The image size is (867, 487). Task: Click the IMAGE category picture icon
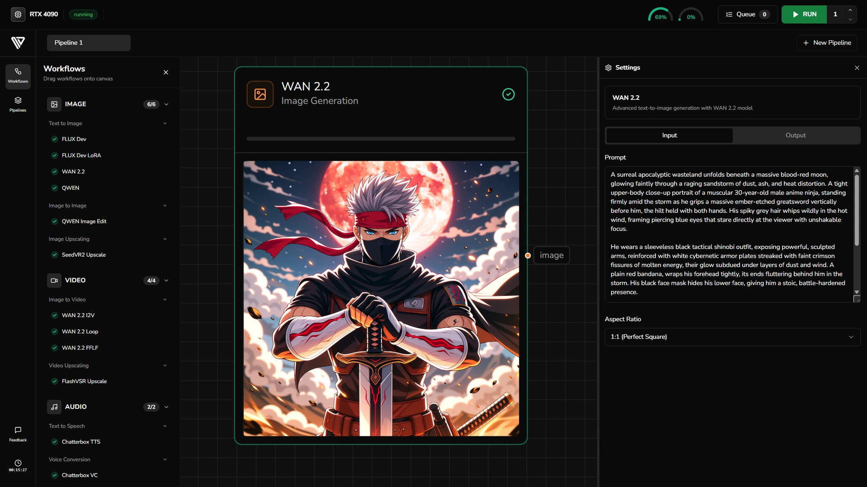[x=54, y=104]
